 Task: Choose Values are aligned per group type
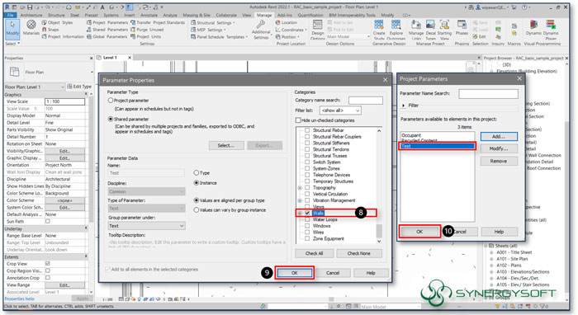pyautogui.click(x=197, y=200)
